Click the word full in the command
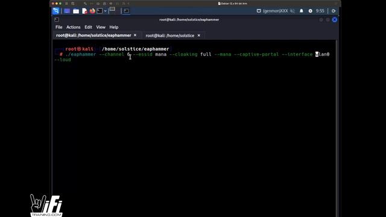 click(206, 54)
